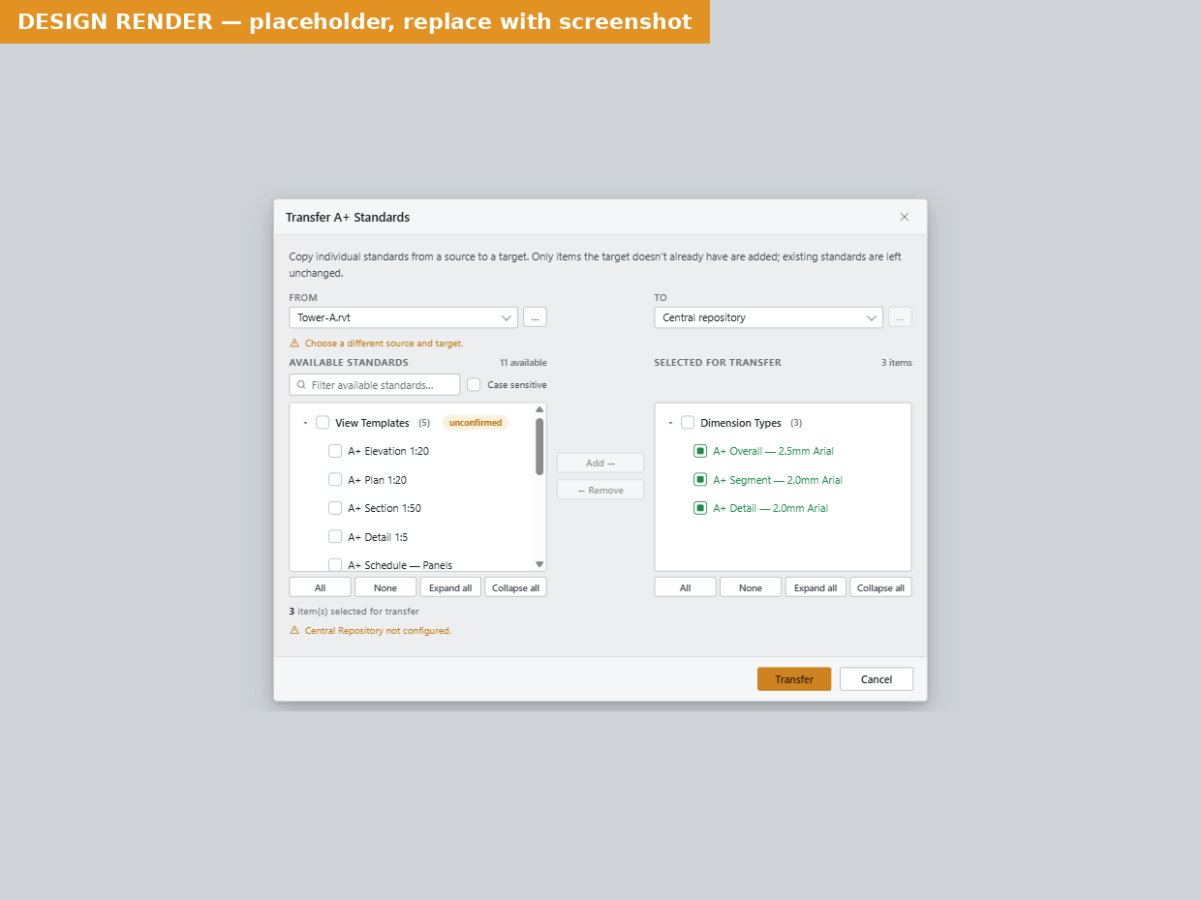Click the warning icon beside 'Choose a different source'
Screen dimensions: 1201x900
click(x=294, y=343)
